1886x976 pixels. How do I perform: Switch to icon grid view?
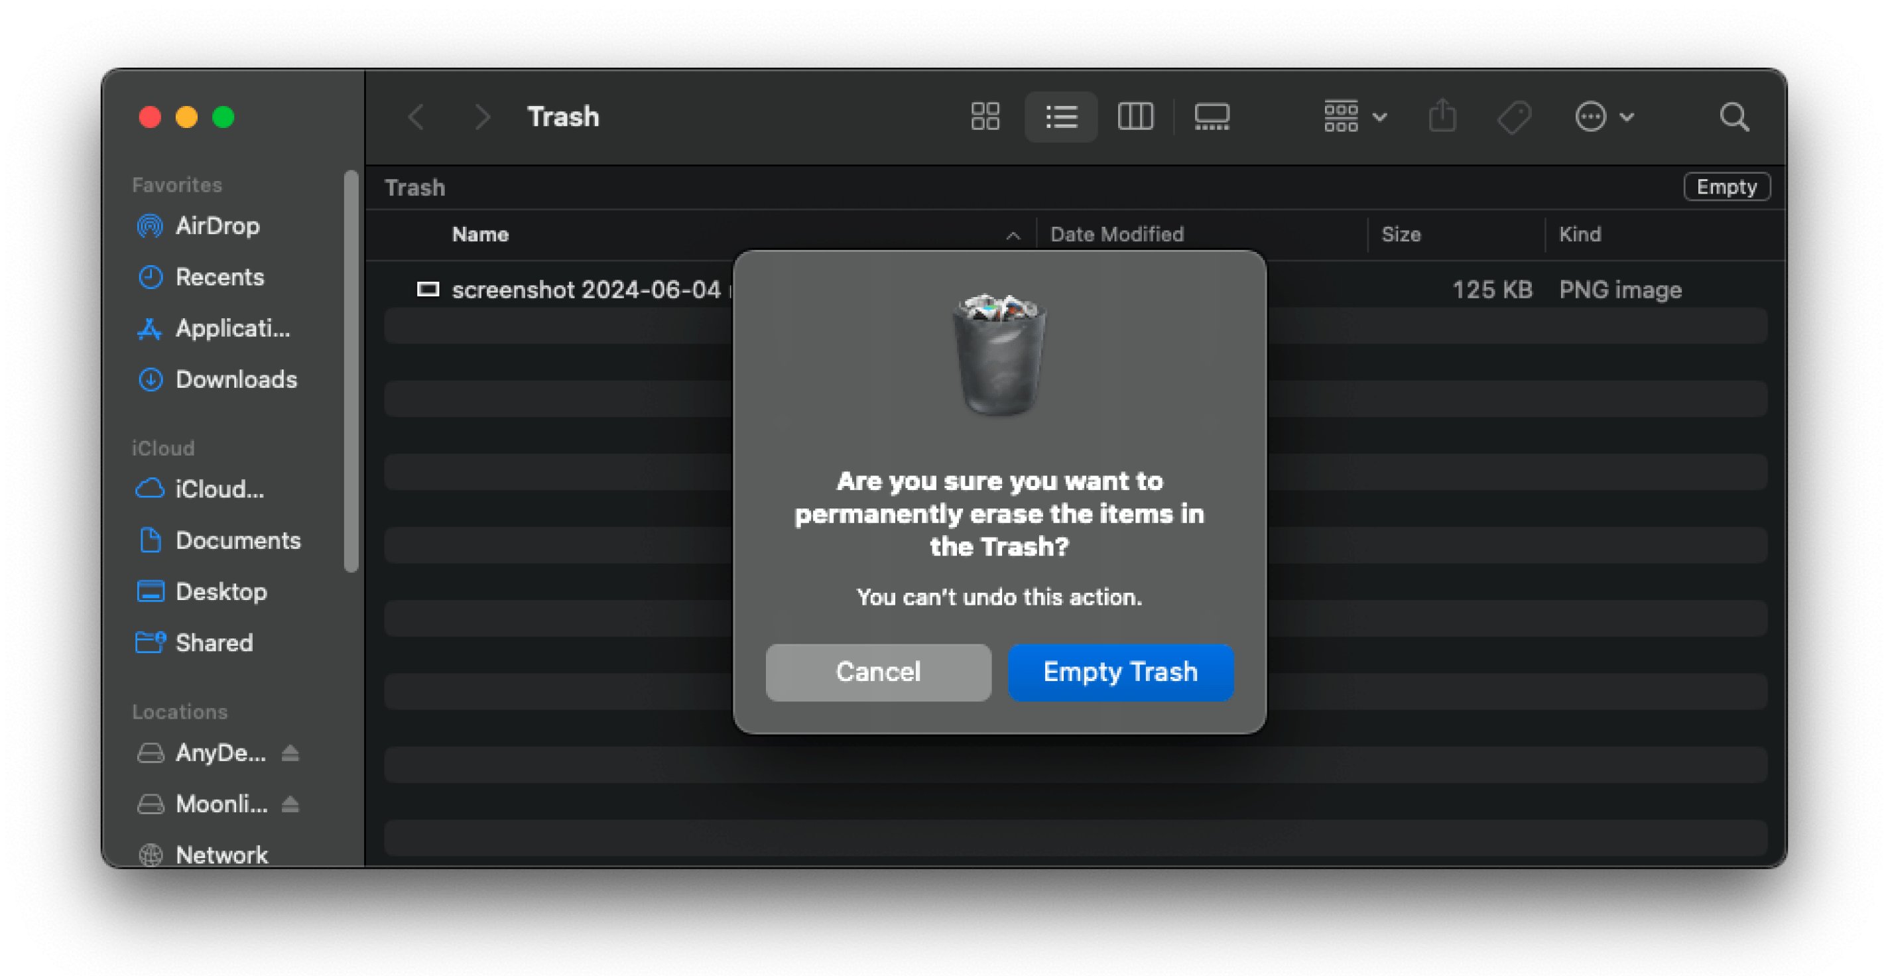click(x=985, y=117)
